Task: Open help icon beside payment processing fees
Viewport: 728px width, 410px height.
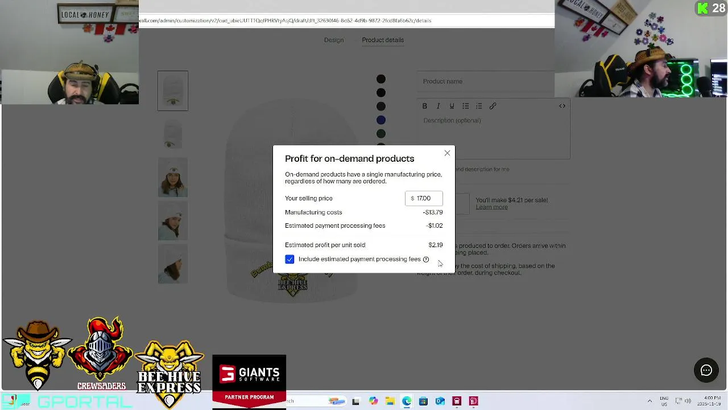Action: pos(426,260)
